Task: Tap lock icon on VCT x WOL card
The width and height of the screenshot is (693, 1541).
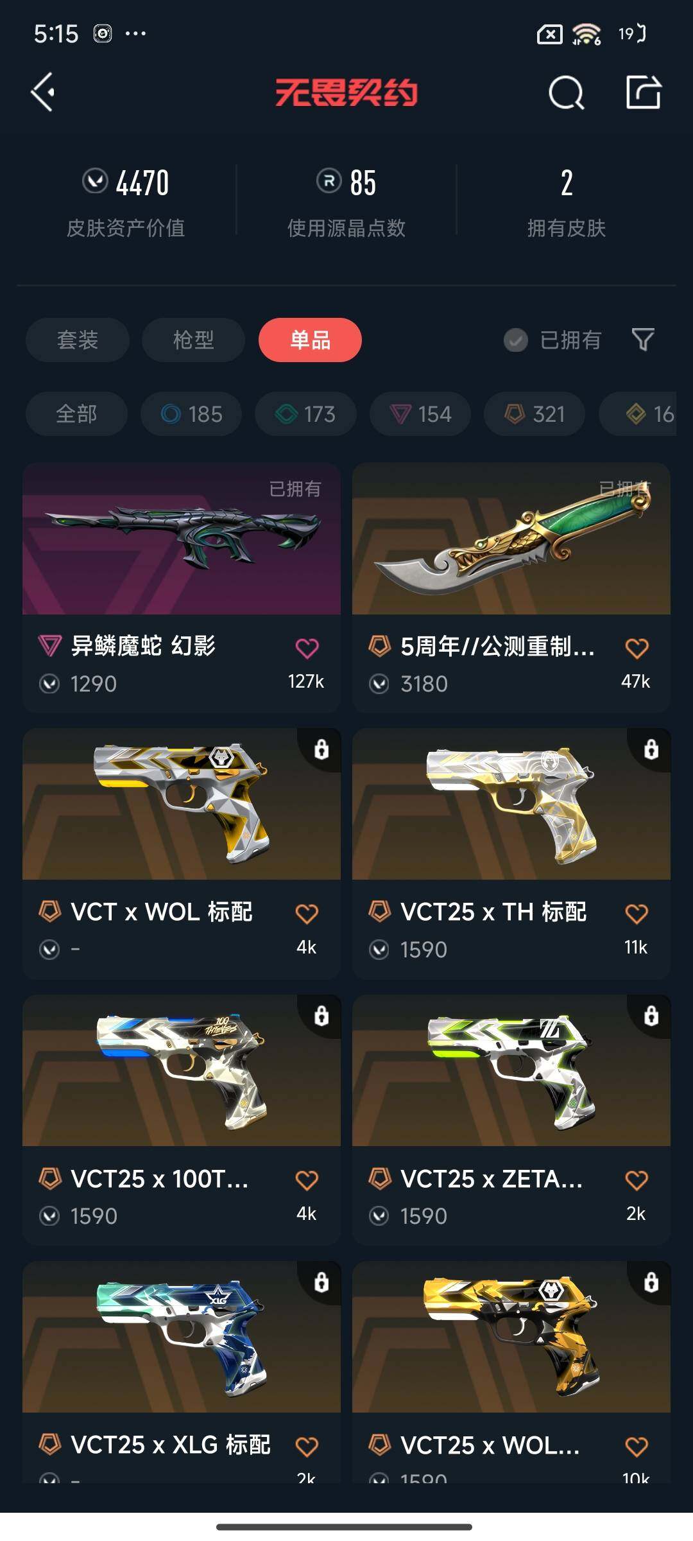Action: pyautogui.click(x=321, y=749)
